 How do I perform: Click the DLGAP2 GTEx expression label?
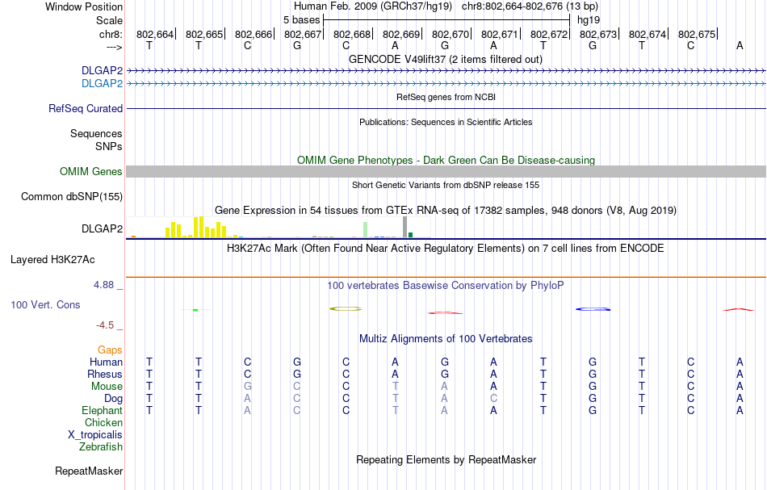pos(102,228)
